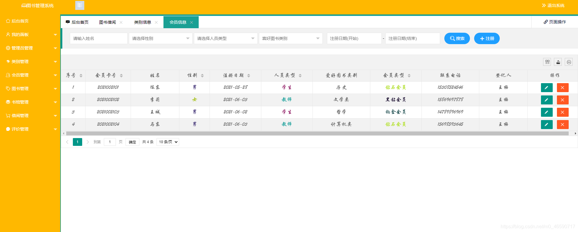Select phone number 15869697878 cell

tap(450, 100)
